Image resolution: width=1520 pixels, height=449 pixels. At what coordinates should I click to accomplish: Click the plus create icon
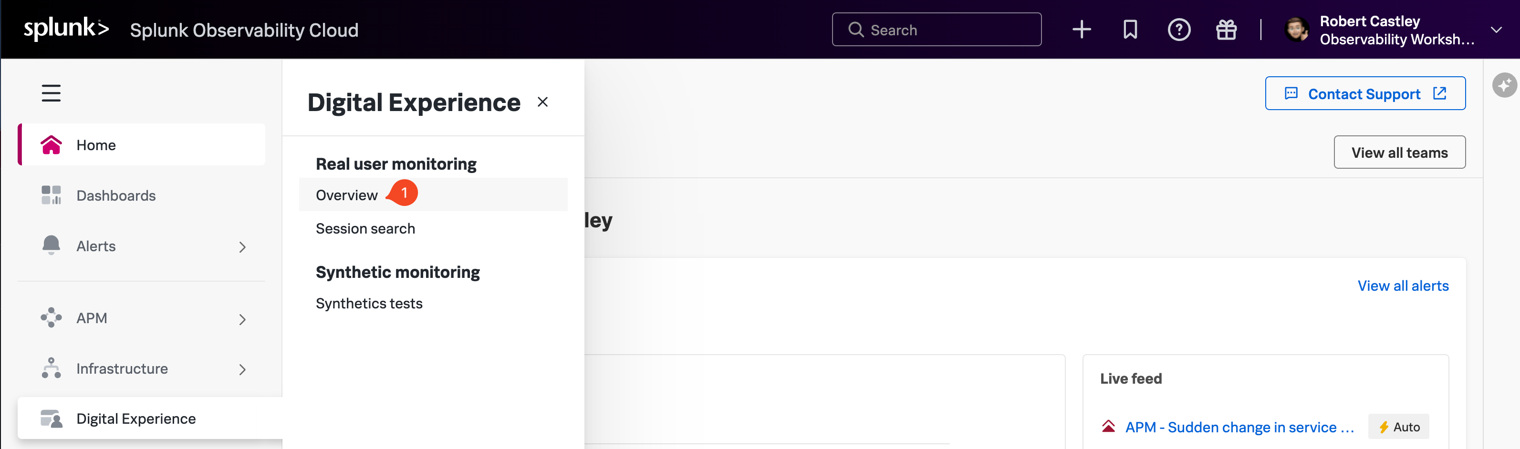click(x=1081, y=30)
